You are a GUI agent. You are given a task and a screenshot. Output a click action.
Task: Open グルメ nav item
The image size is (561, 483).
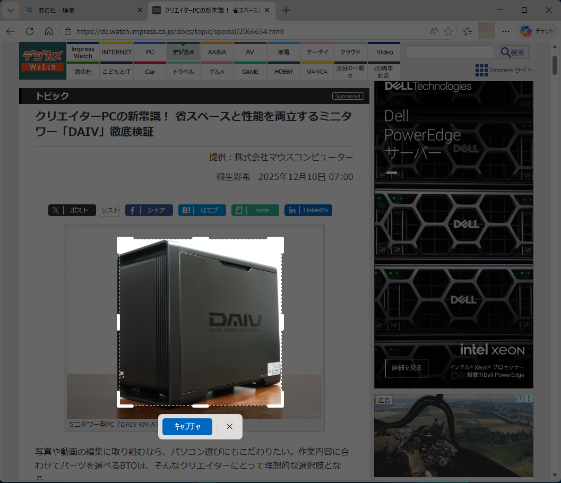[217, 71]
